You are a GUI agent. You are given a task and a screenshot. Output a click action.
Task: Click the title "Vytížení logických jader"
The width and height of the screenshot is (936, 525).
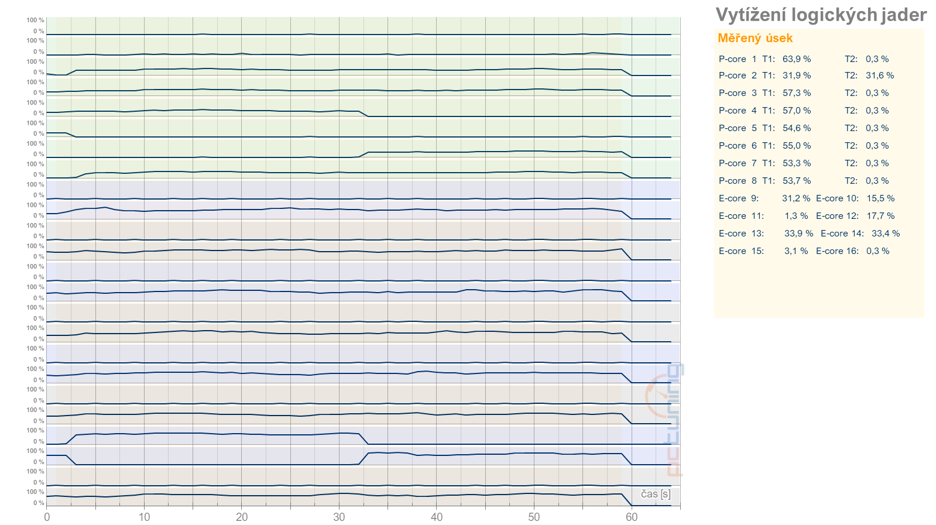coord(821,15)
